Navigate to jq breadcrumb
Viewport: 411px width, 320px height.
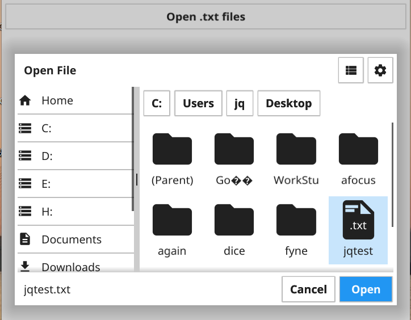[240, 103]
